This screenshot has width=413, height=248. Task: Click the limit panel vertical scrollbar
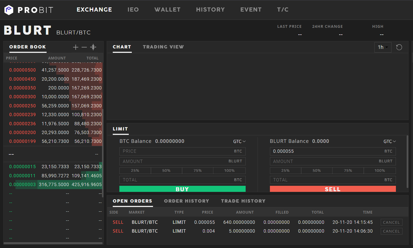pos(407,162)
